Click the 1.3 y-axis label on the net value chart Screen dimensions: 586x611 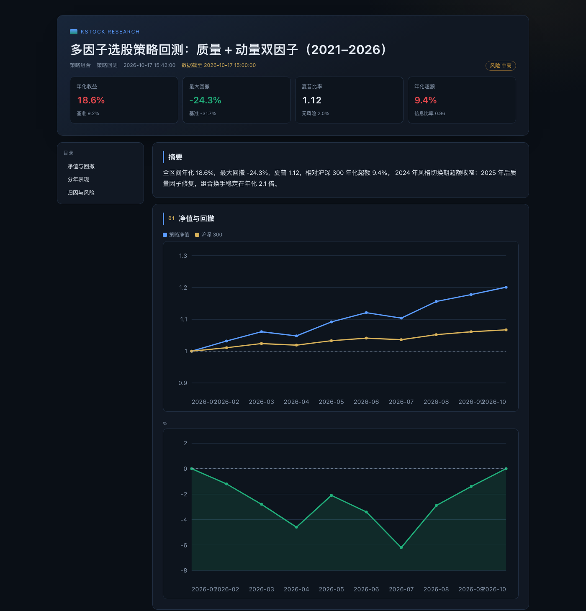(x=183, y=256)
